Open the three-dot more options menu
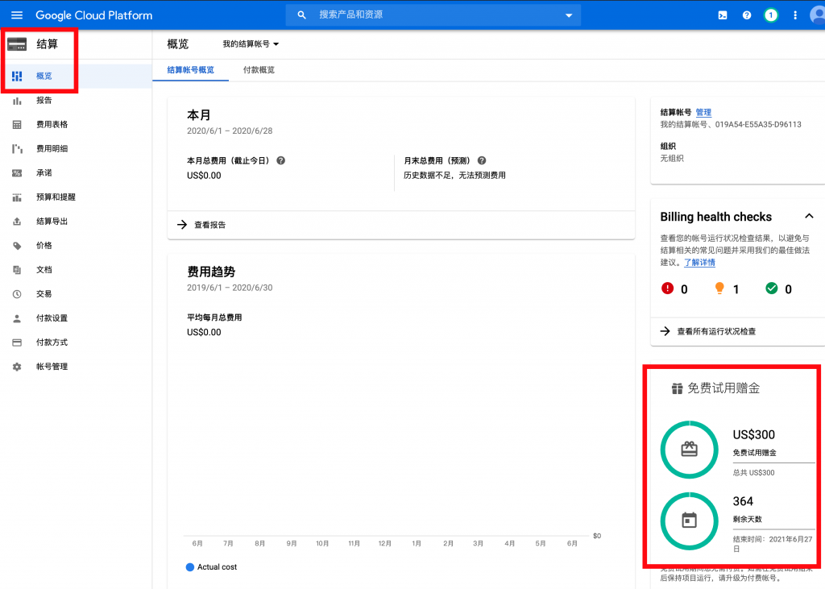 (795, 15)
